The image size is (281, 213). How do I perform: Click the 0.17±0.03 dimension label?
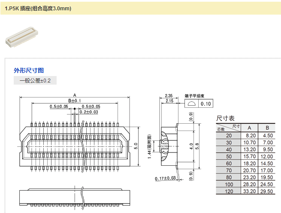(x=165, y=178)
